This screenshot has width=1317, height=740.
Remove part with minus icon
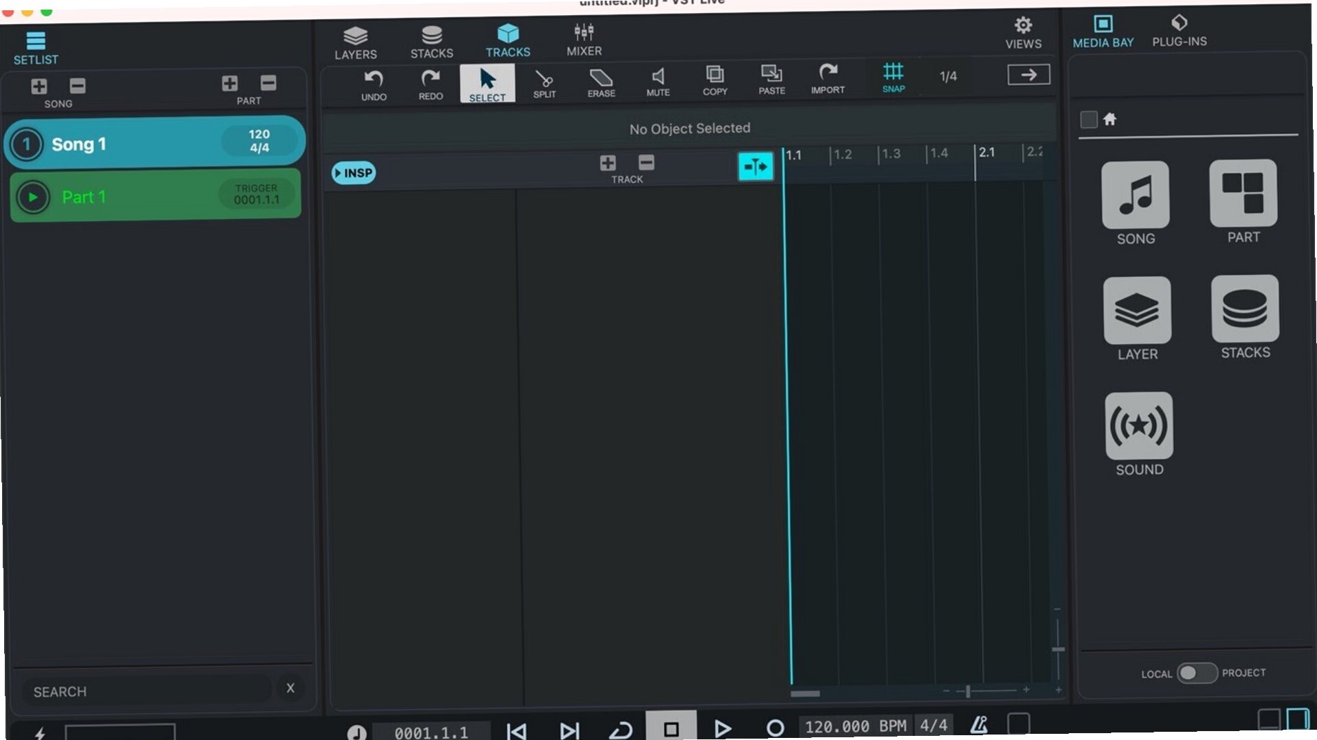tap(268, 83)
